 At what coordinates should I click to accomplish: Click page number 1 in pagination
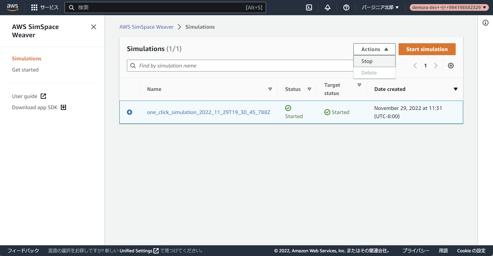click(425, 65)
